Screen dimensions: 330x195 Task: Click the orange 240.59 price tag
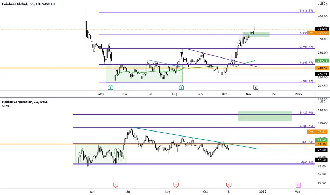[x=322, y=68]
